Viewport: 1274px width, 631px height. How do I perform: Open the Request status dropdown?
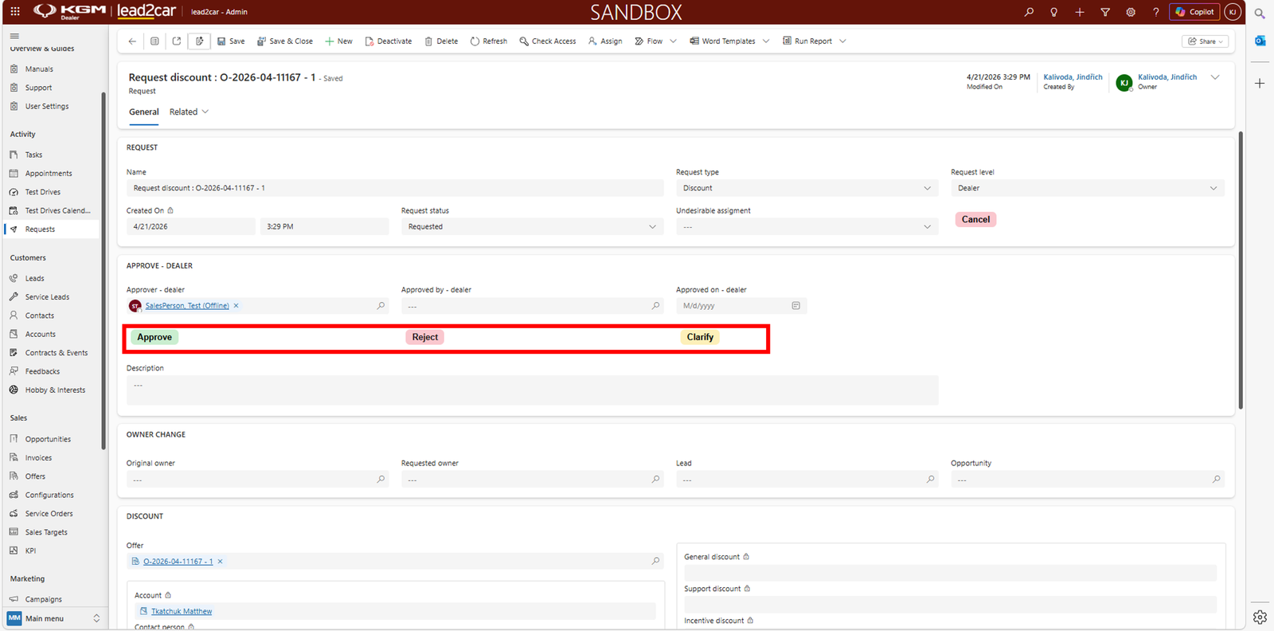pyautogui.click(x=532, y=227)
